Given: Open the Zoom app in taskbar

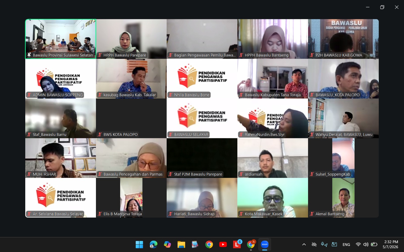Looking at the screenshot, I should pyautogui.click(x=264, y=244).
